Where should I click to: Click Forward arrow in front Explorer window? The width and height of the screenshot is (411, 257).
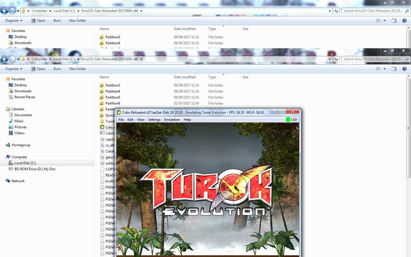(12, 59)
